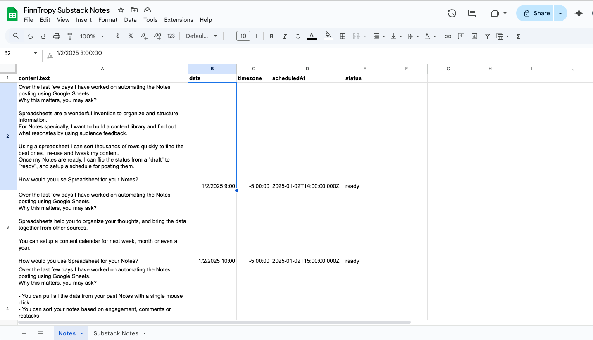Open the font family dropdown
Screen dimensions: 593x340
[201, 36]
